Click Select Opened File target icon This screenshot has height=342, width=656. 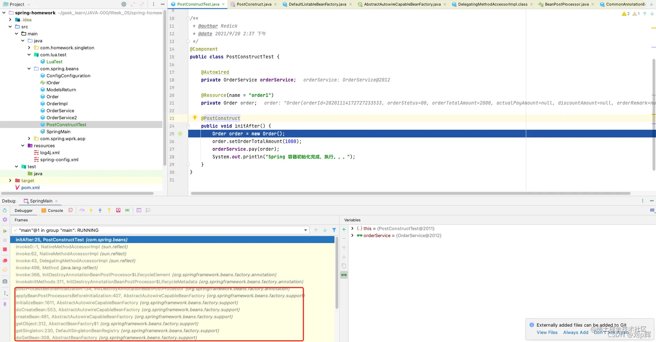tap(124, 4)
